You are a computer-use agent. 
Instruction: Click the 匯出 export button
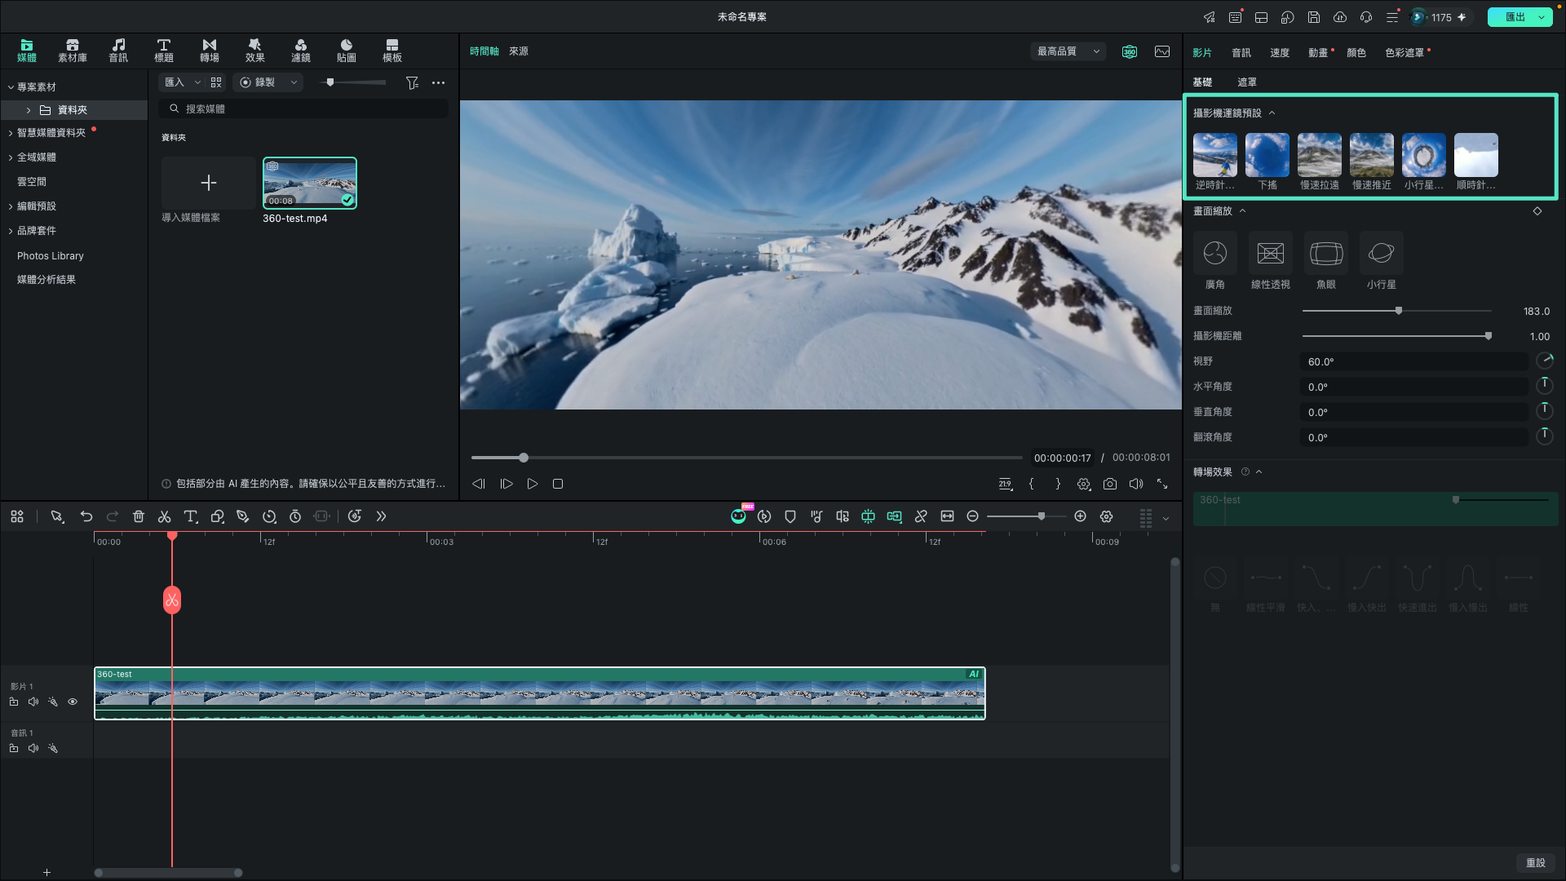[1515, 17]
